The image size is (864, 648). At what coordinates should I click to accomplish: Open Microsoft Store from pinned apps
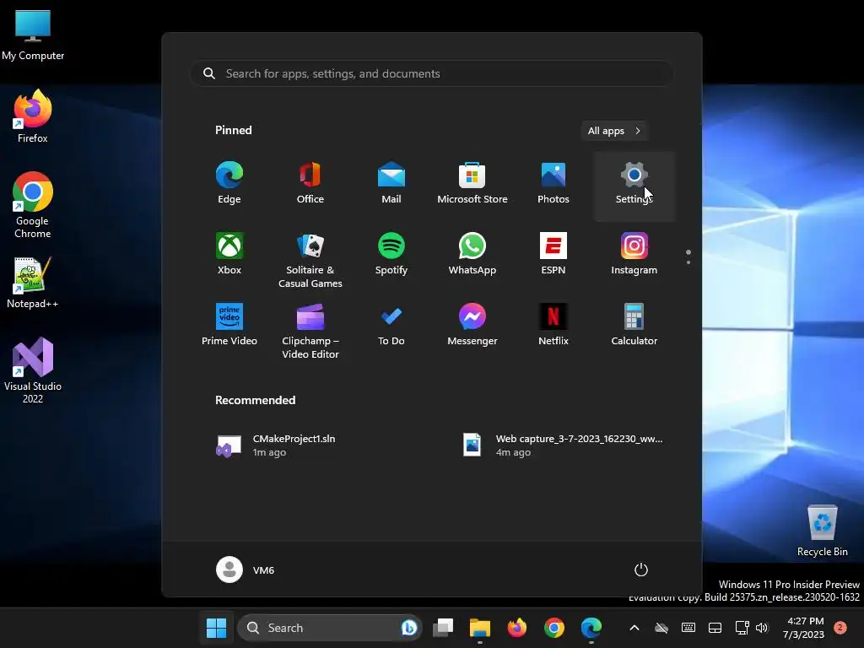(x=472, y=184)
